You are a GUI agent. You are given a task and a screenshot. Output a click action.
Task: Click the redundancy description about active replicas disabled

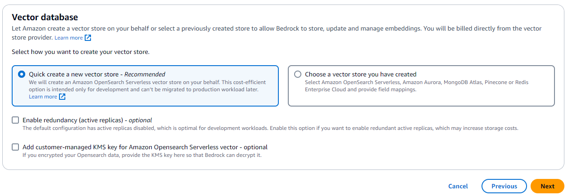[270, 128]
